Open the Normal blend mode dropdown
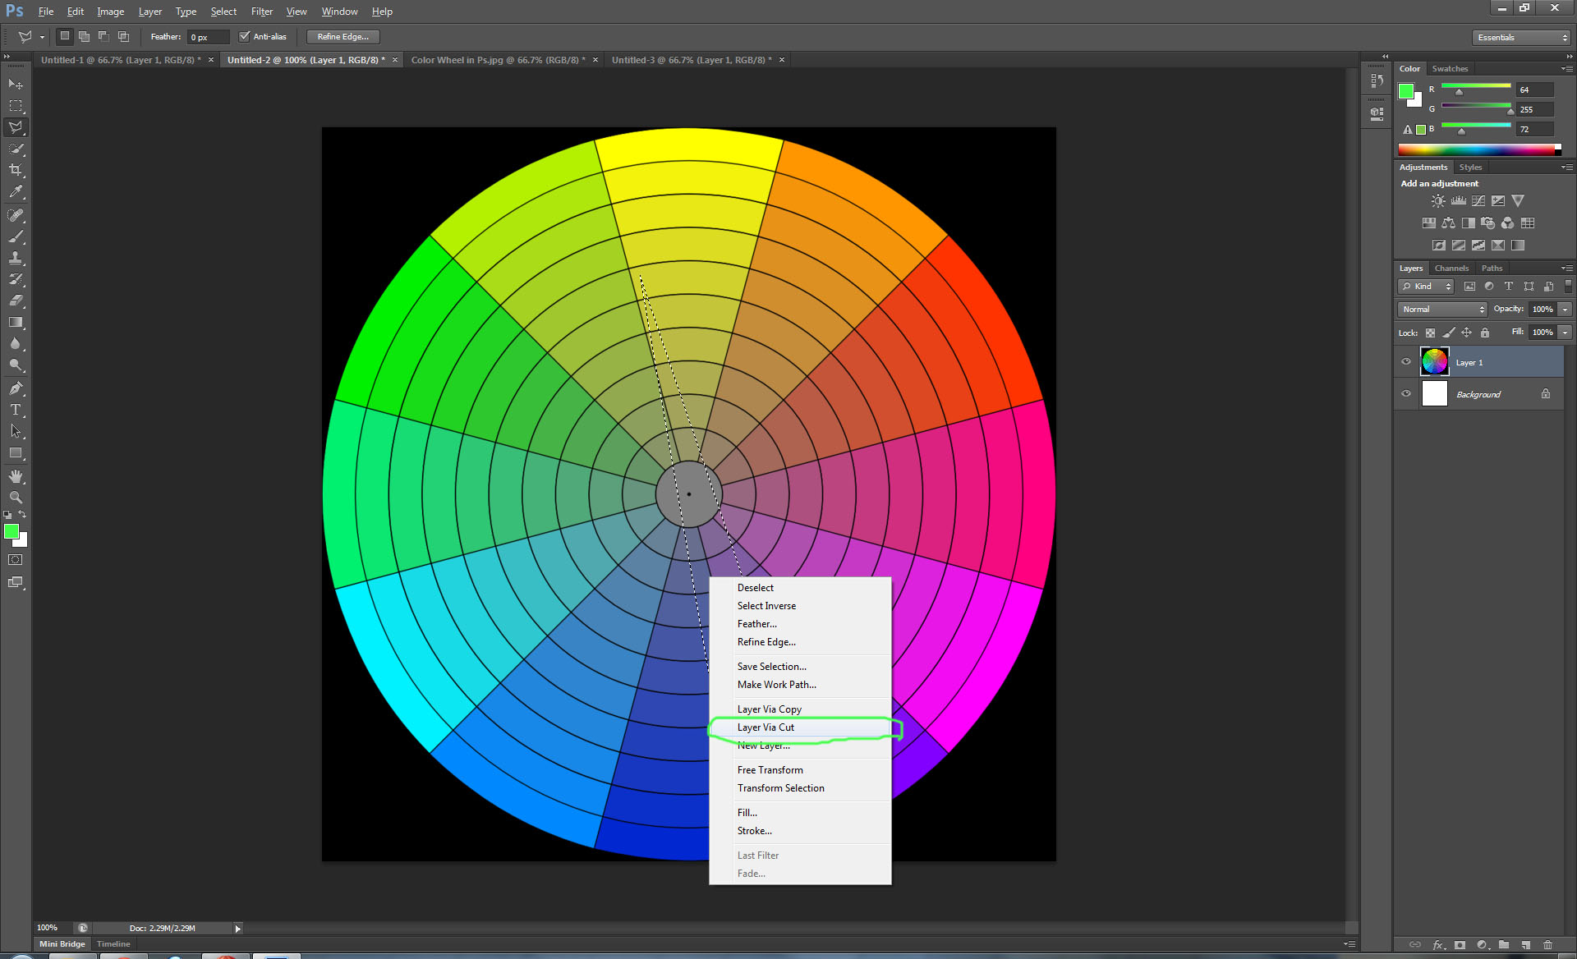This screenshot has width=1577, height=959. [1441, 309]
